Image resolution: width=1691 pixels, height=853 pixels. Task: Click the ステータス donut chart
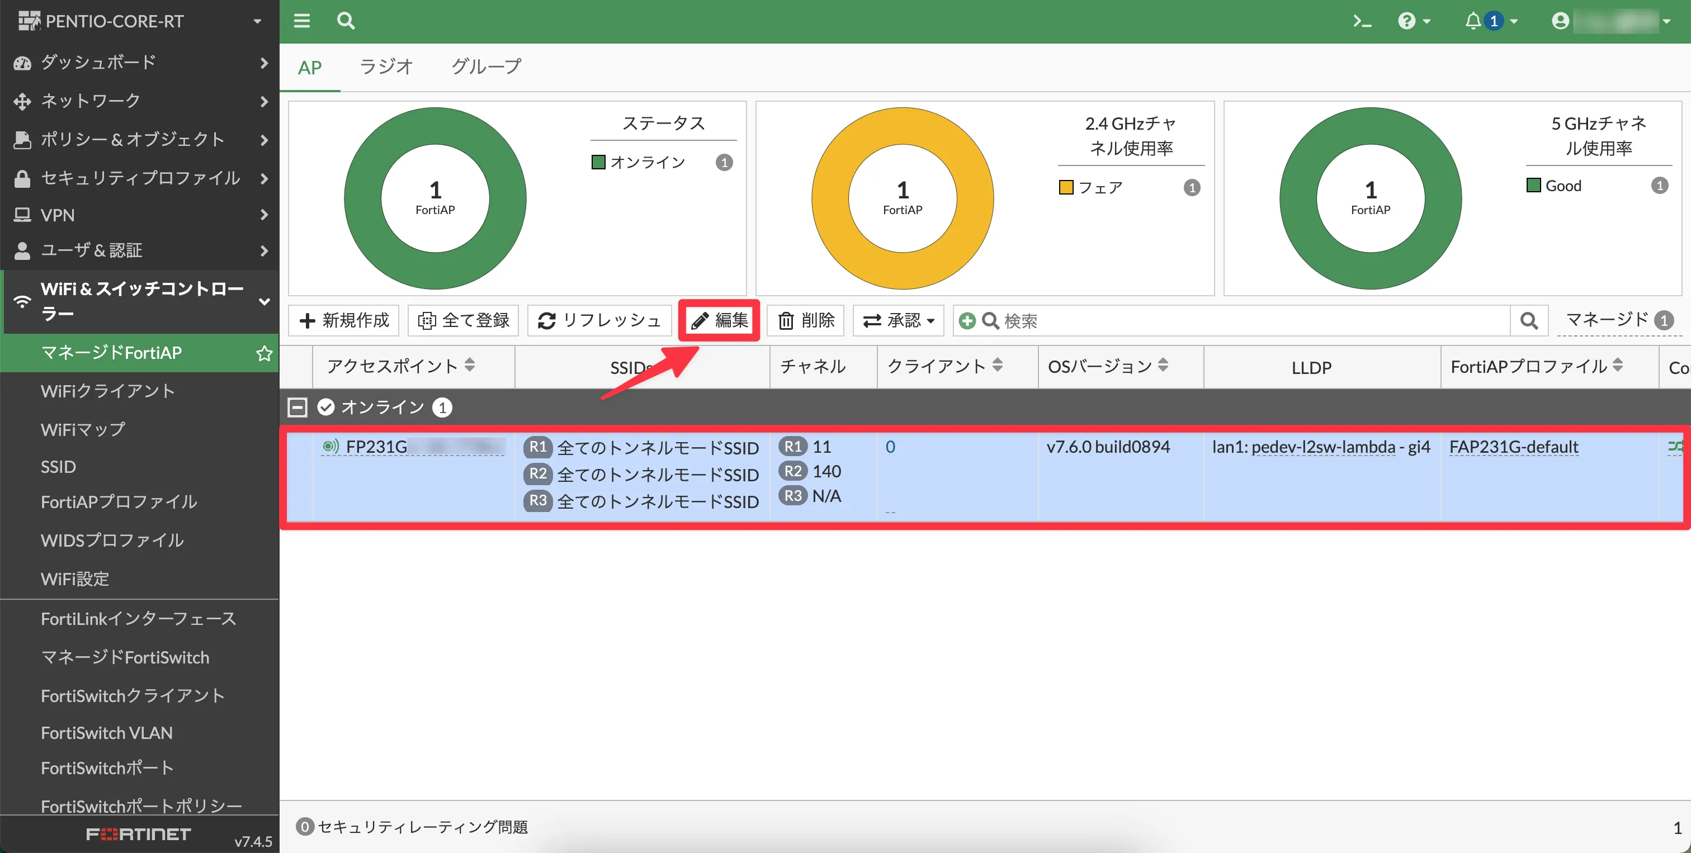[434, 198]
